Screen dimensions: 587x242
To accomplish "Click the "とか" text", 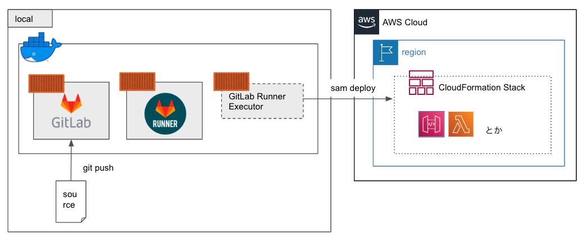I will (x=494, y=130).
